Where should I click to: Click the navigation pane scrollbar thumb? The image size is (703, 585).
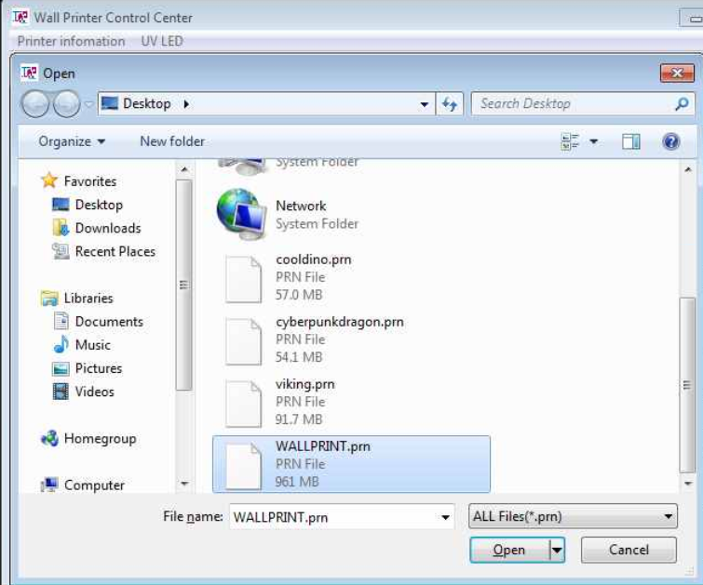[183, 286]
